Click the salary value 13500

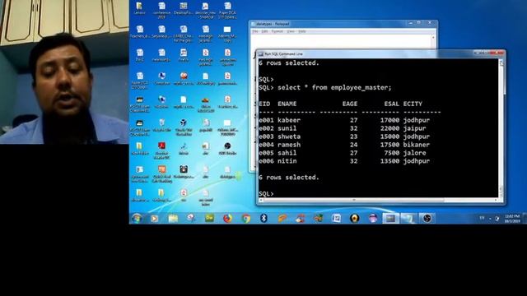point(389,161)
